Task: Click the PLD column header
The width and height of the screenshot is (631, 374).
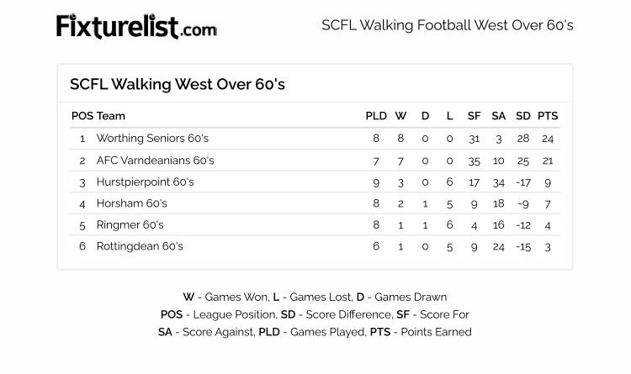Action: pos(376,116)
